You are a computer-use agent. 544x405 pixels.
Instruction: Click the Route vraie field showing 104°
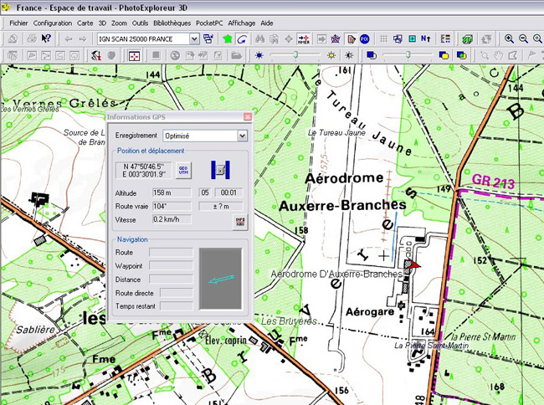pyautogui.click(x=172, y=207)
